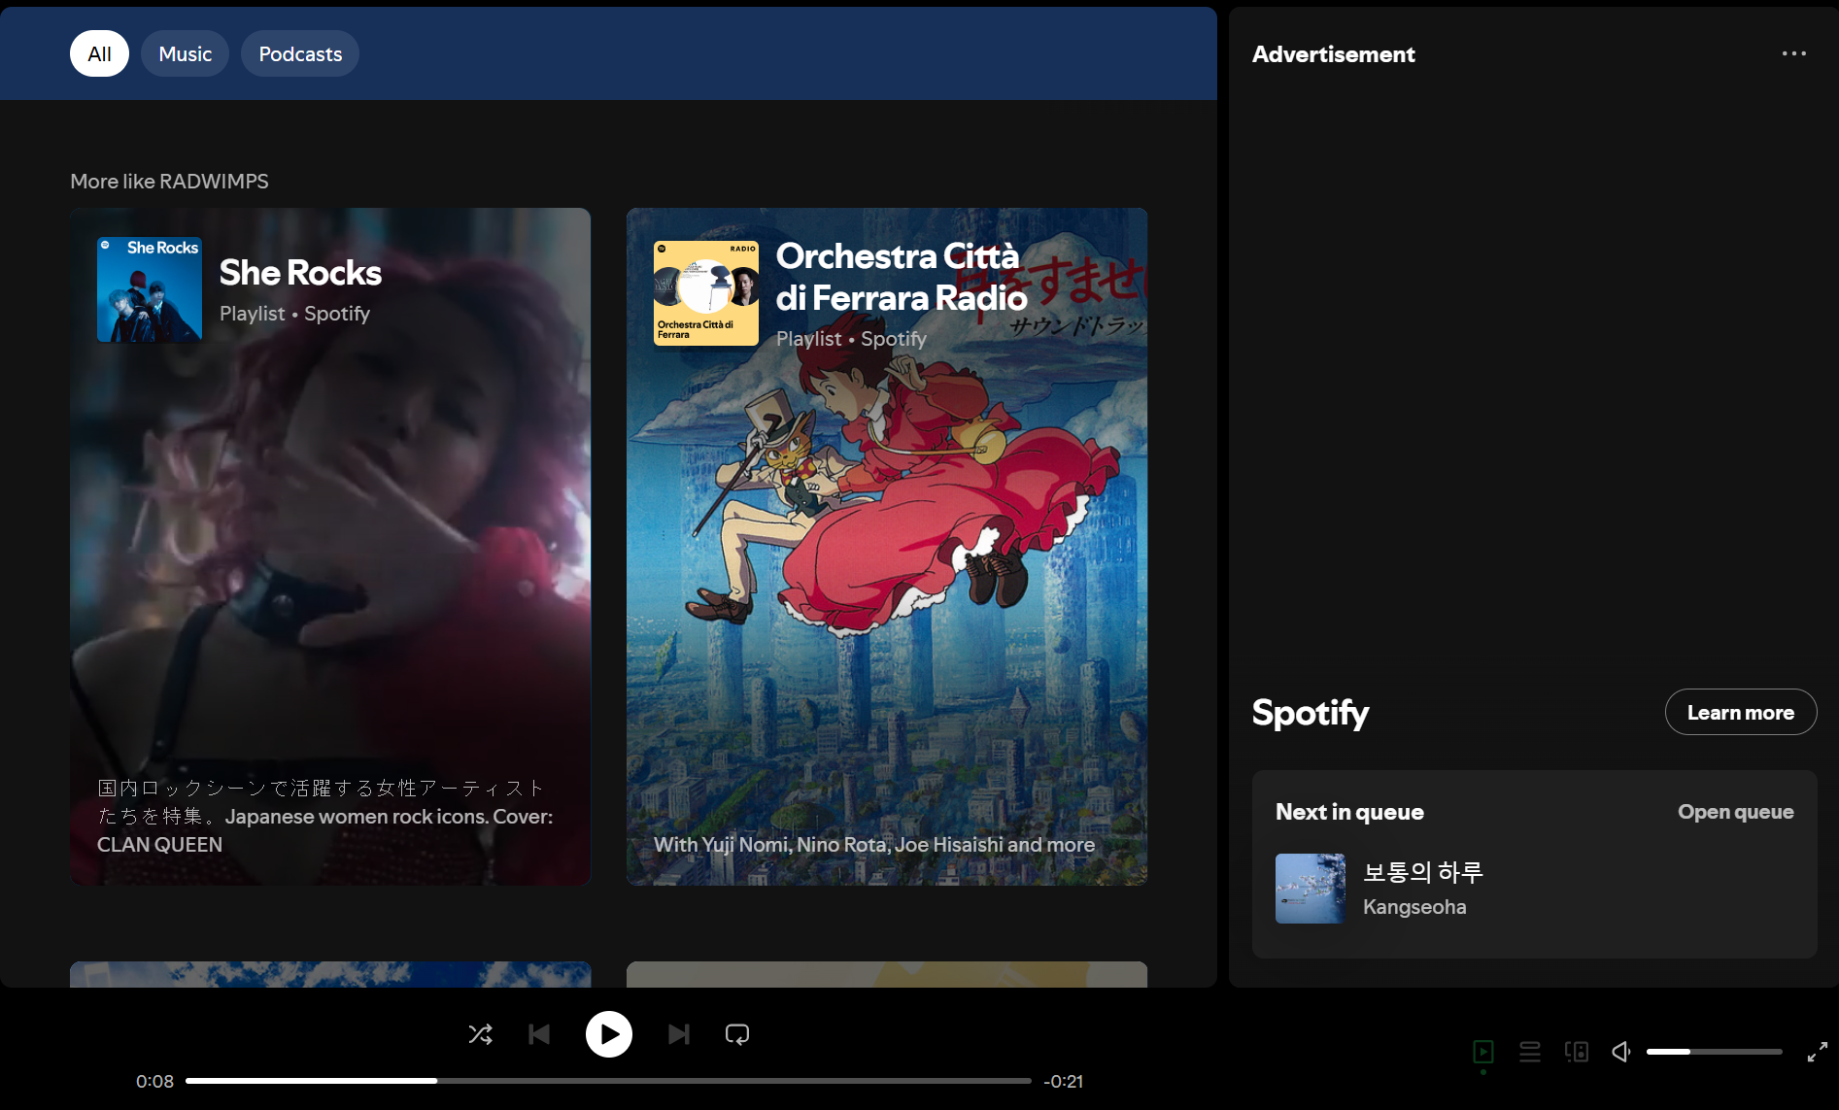This screenshot has width=1839, height=1110.
Task: Select the Podcasts filter chip
Action: [x=300, y=53]
